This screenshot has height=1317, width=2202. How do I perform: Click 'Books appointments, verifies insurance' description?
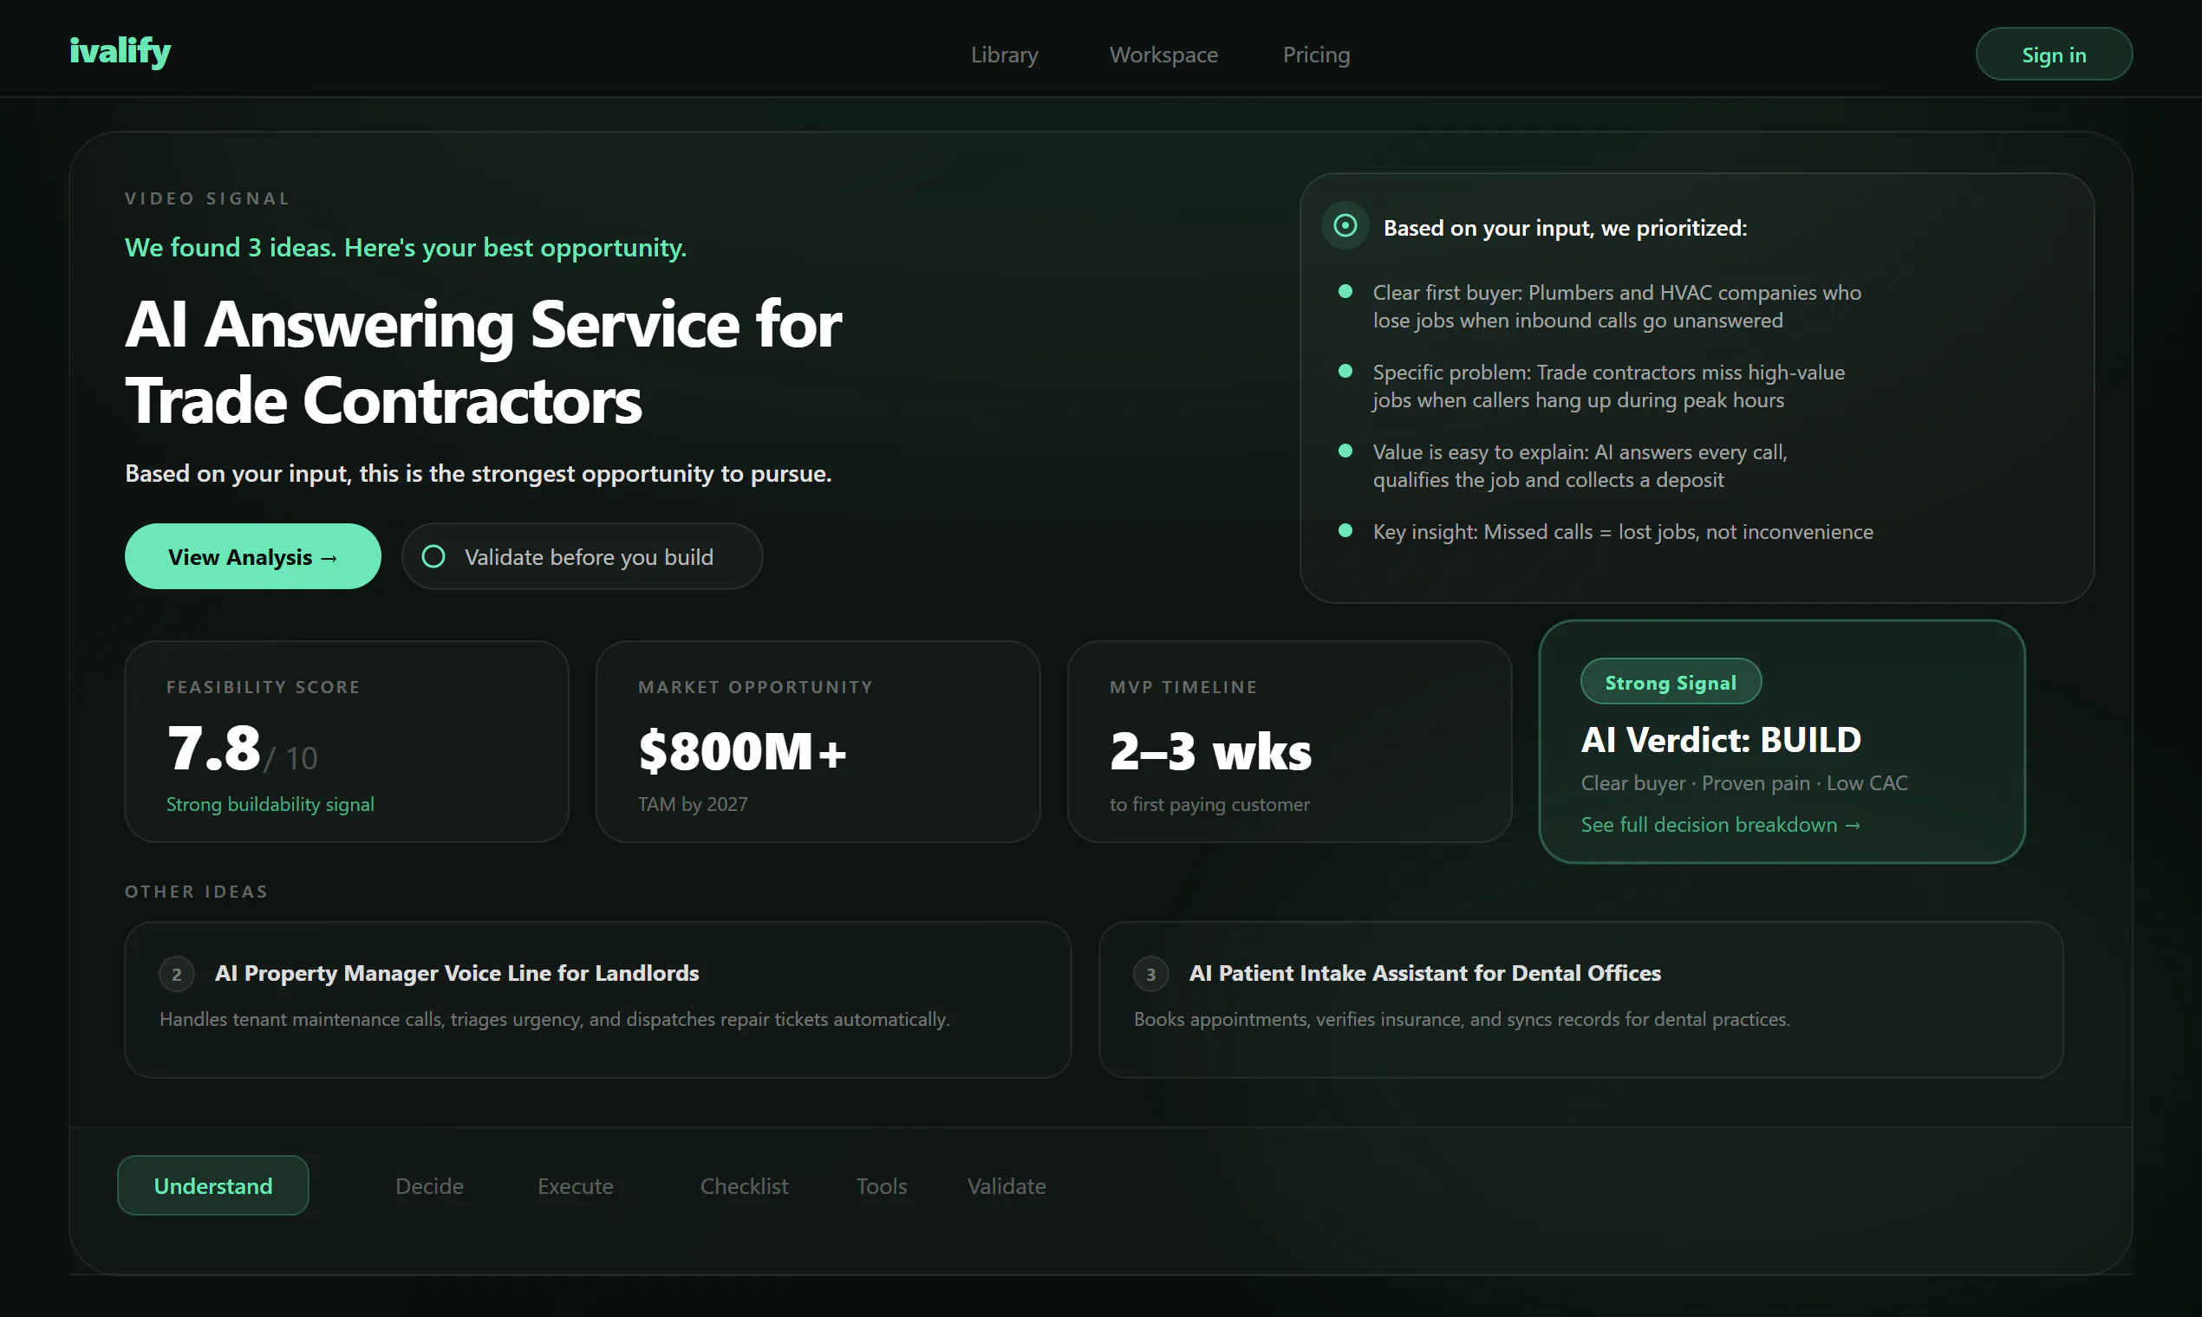pos(1462,1019)
